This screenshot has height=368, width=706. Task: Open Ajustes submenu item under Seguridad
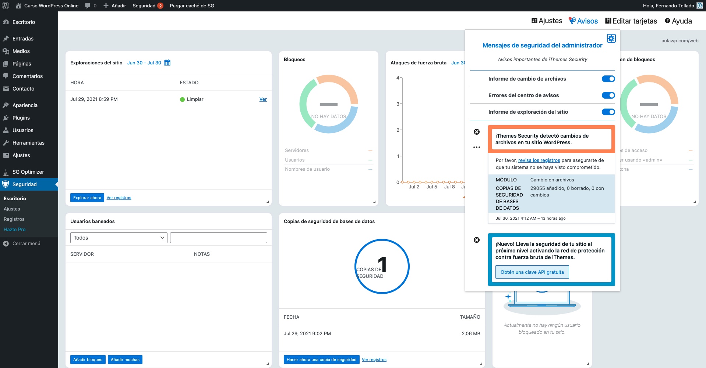(12, 209)
